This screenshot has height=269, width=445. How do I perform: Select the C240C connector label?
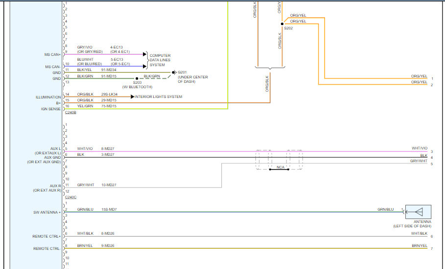click(x=70, y=197)
